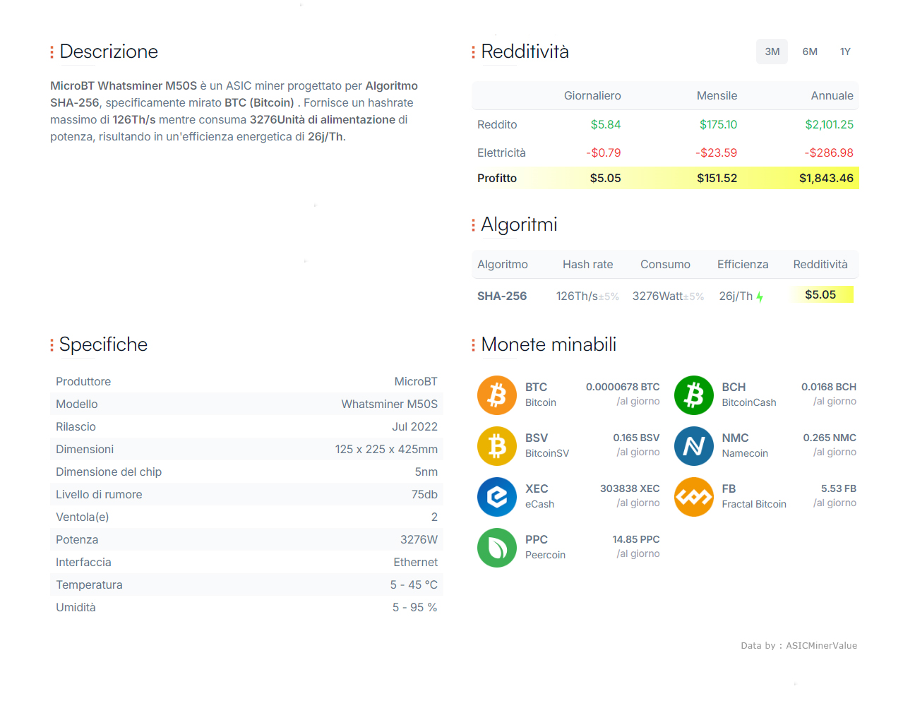The image size is (915, 708).
Task: Click the monthly profit value $151.52
Action: [717, 178]
